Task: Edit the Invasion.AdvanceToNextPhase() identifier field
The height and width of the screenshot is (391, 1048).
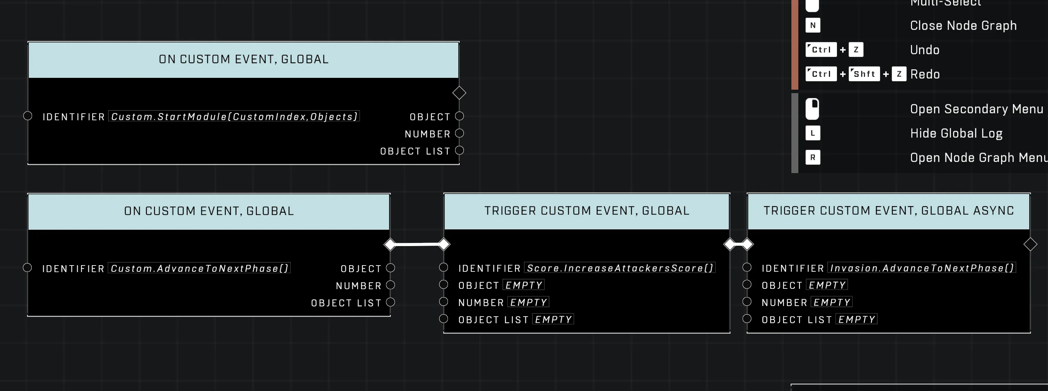Action: click(x=922, y=268)
